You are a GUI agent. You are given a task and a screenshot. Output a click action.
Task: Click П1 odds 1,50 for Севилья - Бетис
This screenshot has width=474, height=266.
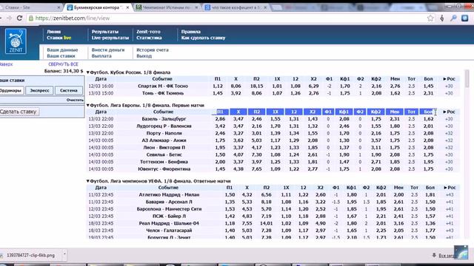tap(220, 154)
